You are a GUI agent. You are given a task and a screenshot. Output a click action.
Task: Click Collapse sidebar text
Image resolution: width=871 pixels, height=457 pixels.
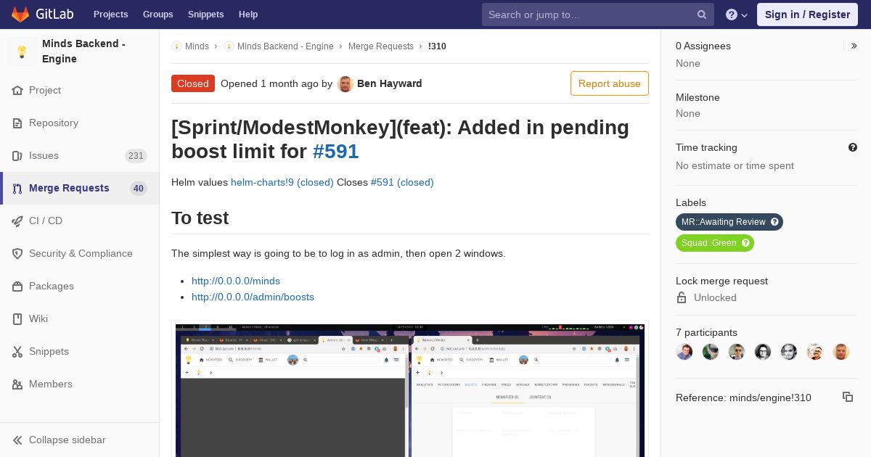pyautogui.click(x=68, y=440)
